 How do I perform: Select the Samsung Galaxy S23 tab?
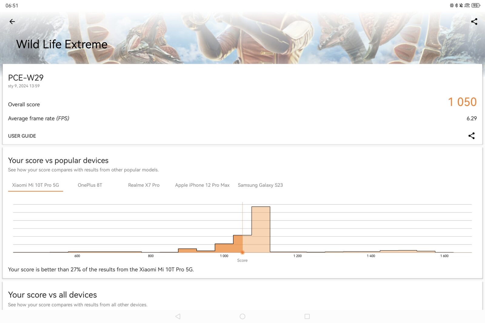pyautogui.click(x=260, y=185)
